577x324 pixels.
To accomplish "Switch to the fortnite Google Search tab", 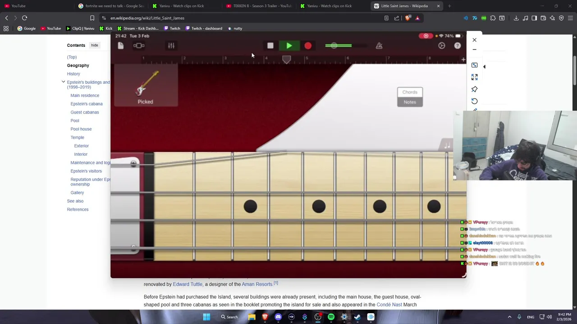I will tap(110, 6).
